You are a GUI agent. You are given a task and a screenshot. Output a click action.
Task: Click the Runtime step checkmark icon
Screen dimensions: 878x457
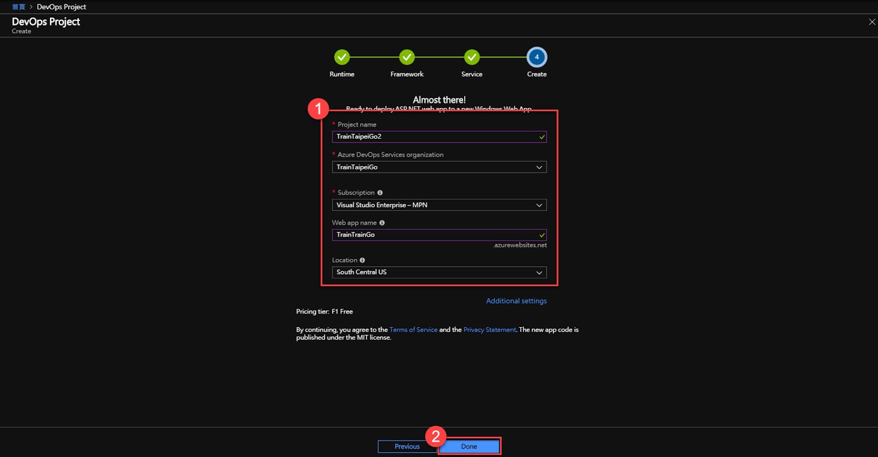[x=342, y=57]
